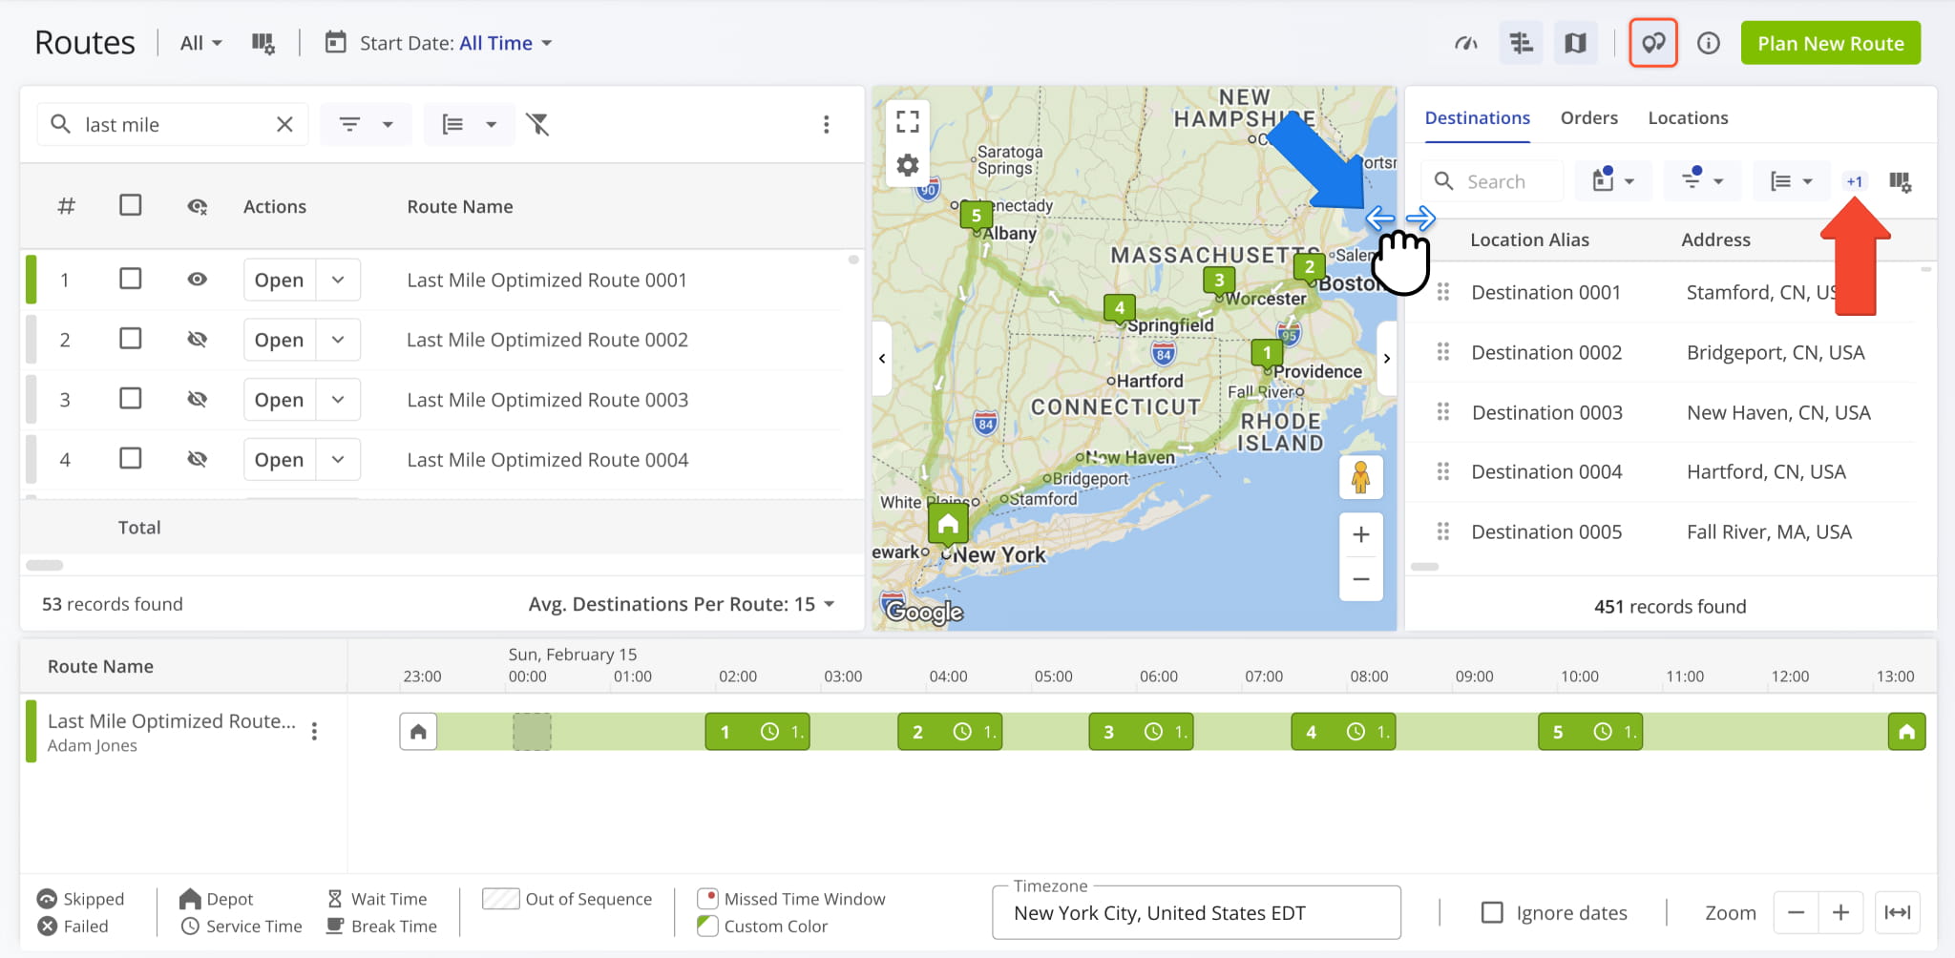Expand Avg. Destinations Per Route dropdown

click(682, 604)
